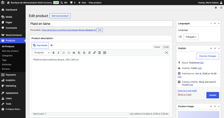The image size is (224, 118).
Task: Align text center
Action: 84,53
